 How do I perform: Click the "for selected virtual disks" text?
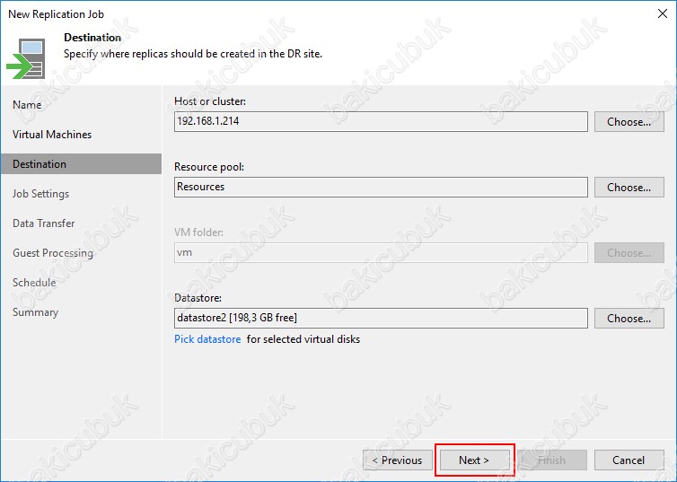coord(303,339)
